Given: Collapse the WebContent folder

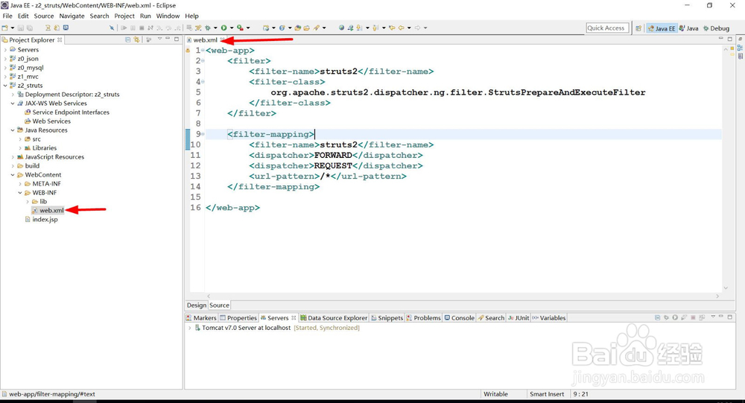Looking at the screenshot, I should point(13,175).
